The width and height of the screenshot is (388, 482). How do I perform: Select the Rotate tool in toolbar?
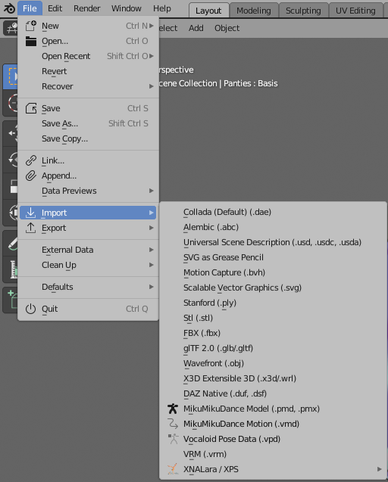10,160
